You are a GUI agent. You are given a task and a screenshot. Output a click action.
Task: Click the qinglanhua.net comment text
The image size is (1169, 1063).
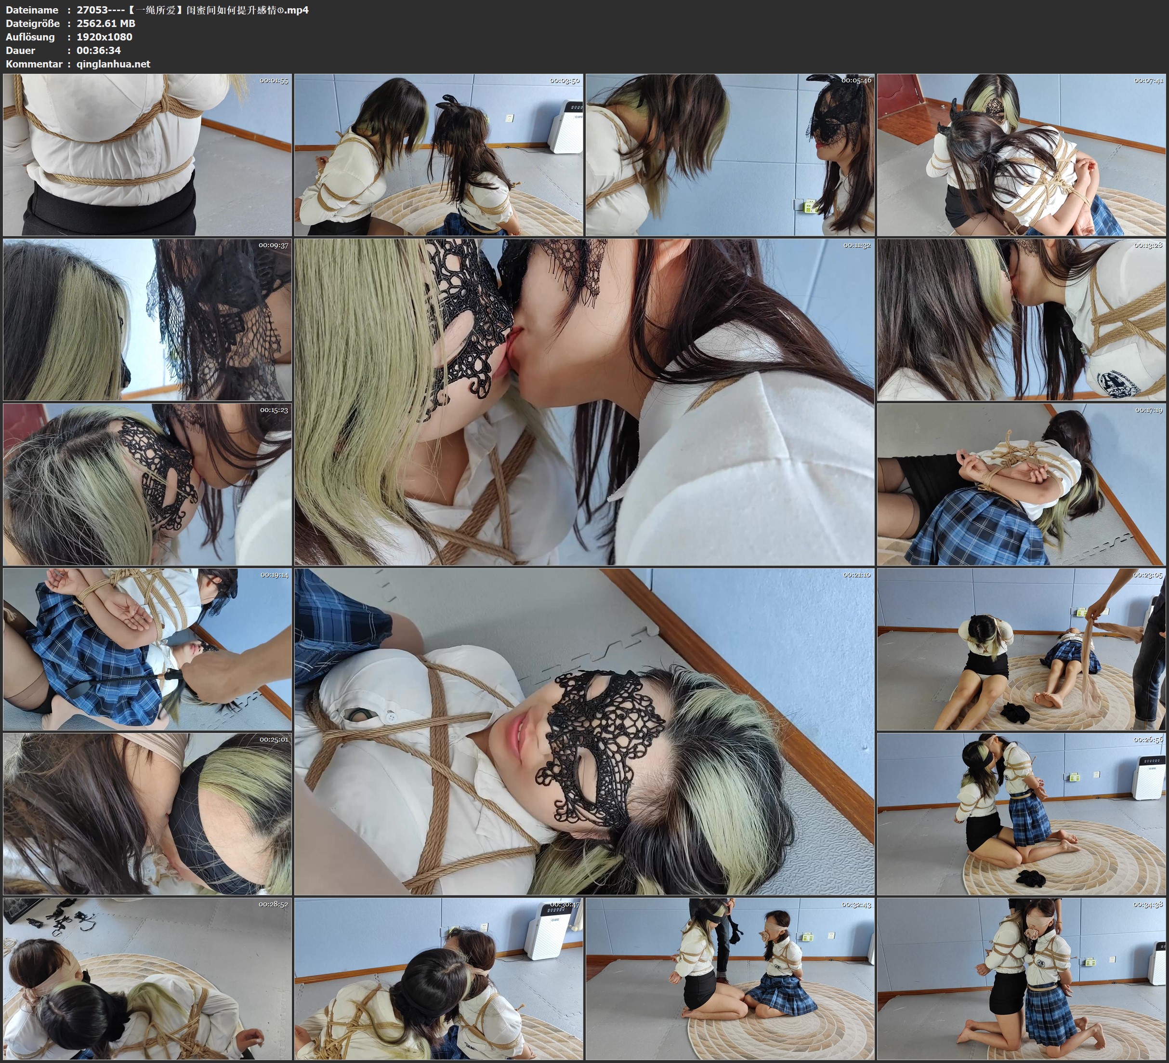(x=113, y=65)
